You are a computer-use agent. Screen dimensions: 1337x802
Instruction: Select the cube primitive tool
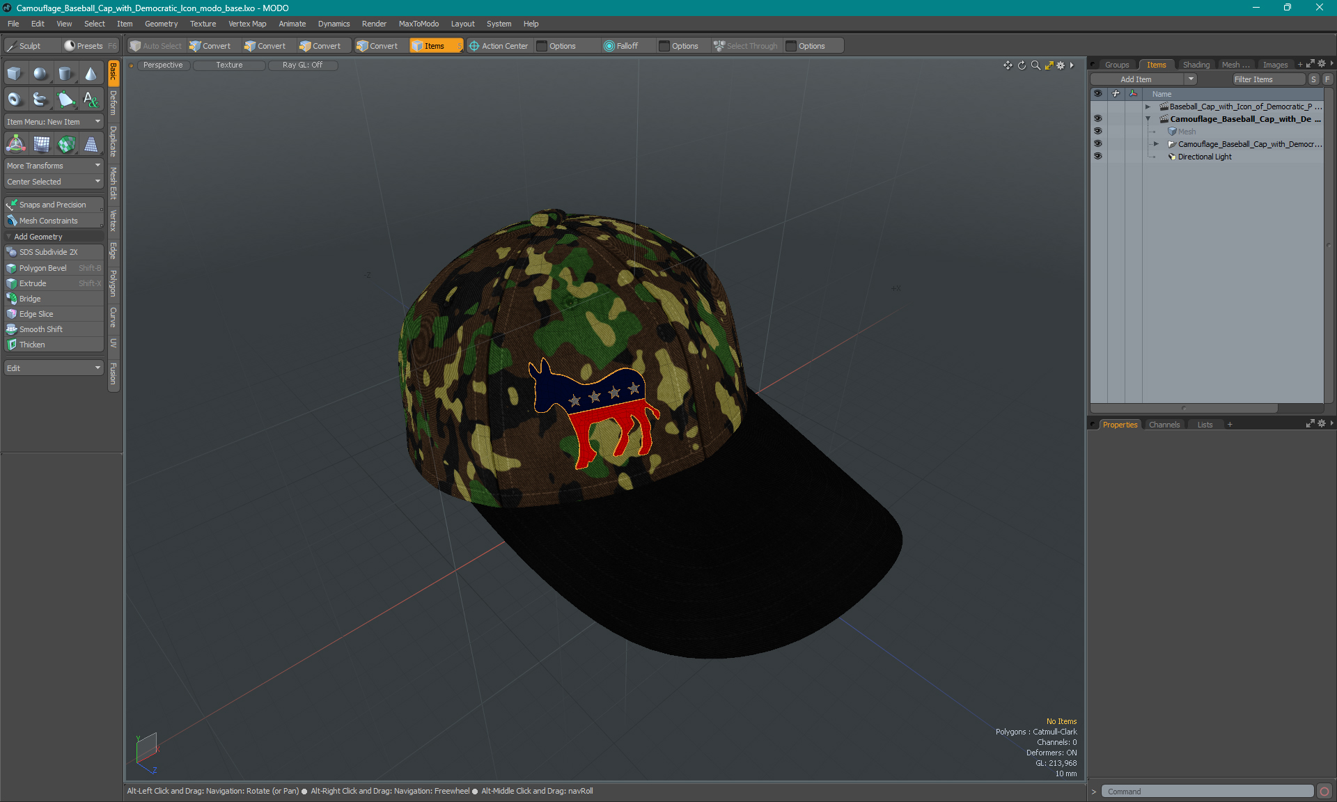click(15, 74)
